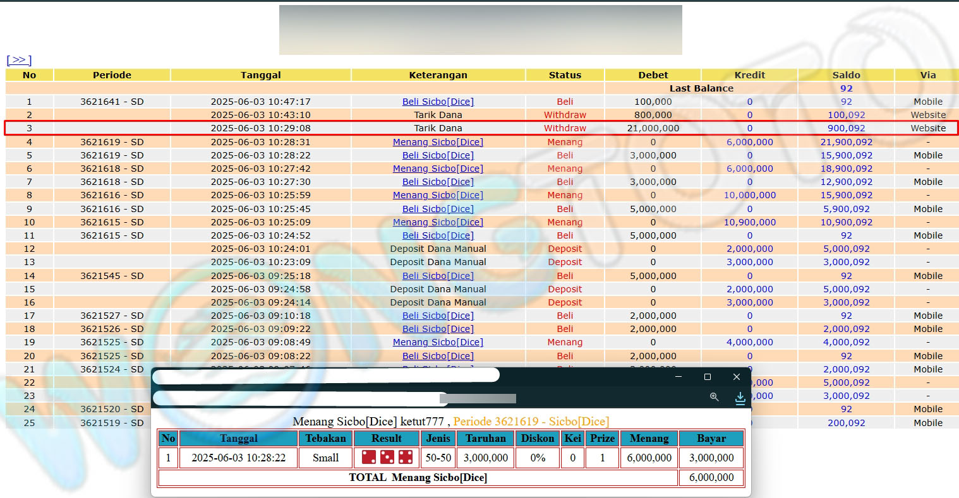Go to next page via [>>] link
Image resolution: width=959 pixels, height=498 pixels.
[x=19, y=60]
